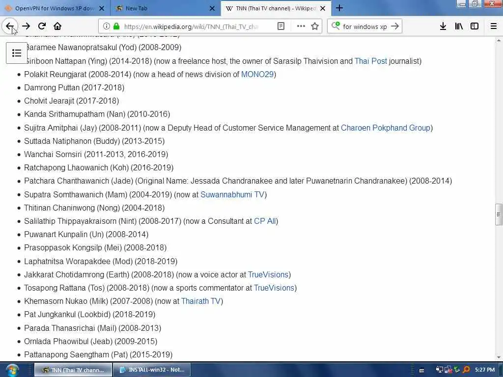Open the TNN taskbar button
Image resolution: width=503 pixels, height=377 pixels.
[73, 370]
